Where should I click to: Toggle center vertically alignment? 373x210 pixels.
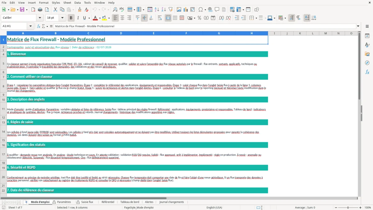tap(144, 18)
